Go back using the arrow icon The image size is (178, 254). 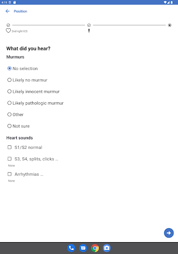[x=7, y=11]
